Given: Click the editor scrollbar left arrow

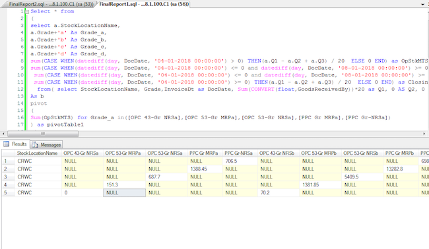Looking at the screenshot, I should click(3, 134).
